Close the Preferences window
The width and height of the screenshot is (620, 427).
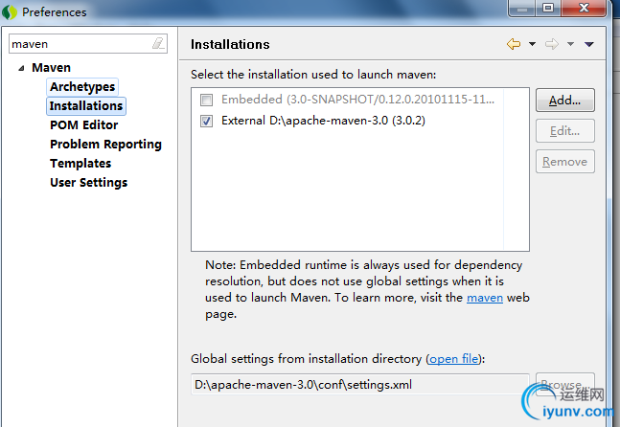point(584,9)
